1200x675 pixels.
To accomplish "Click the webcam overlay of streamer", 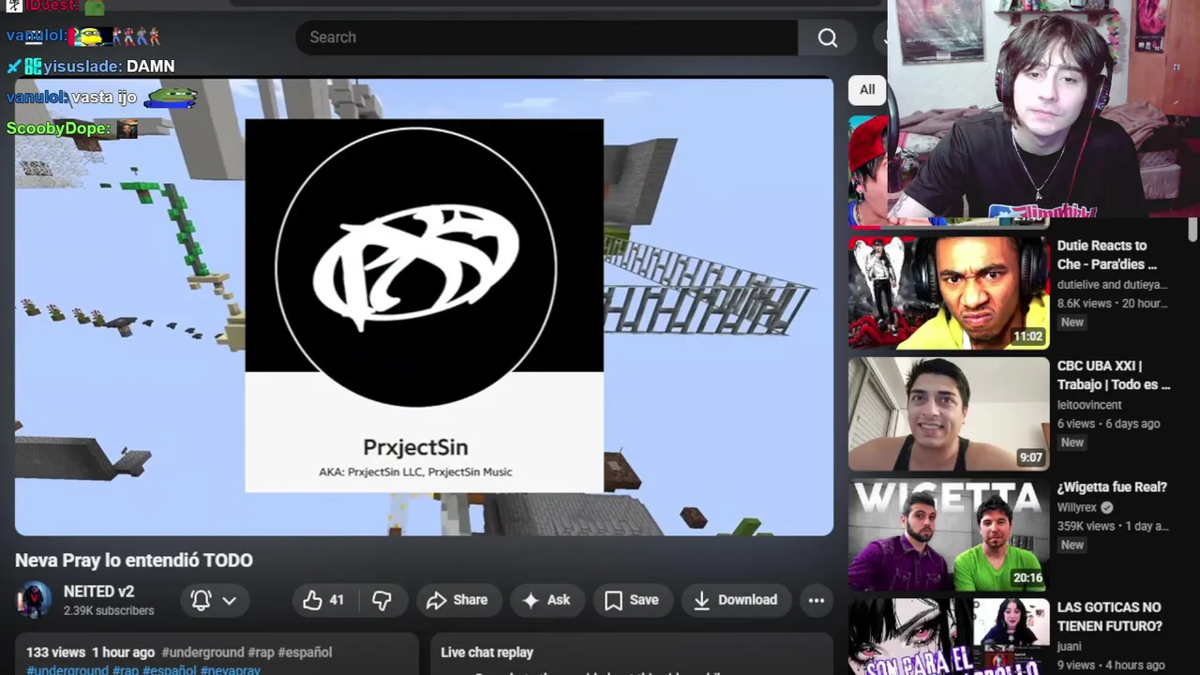I will 1043,110.
